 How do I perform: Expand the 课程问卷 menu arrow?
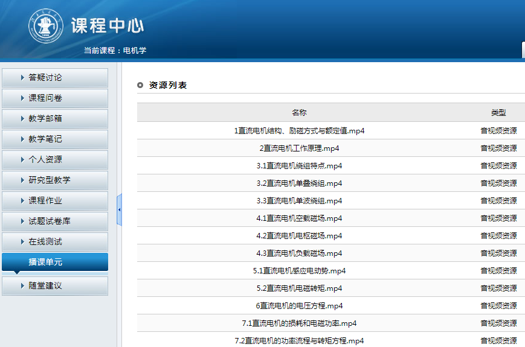pyautogui.click(x=22, y=98)
